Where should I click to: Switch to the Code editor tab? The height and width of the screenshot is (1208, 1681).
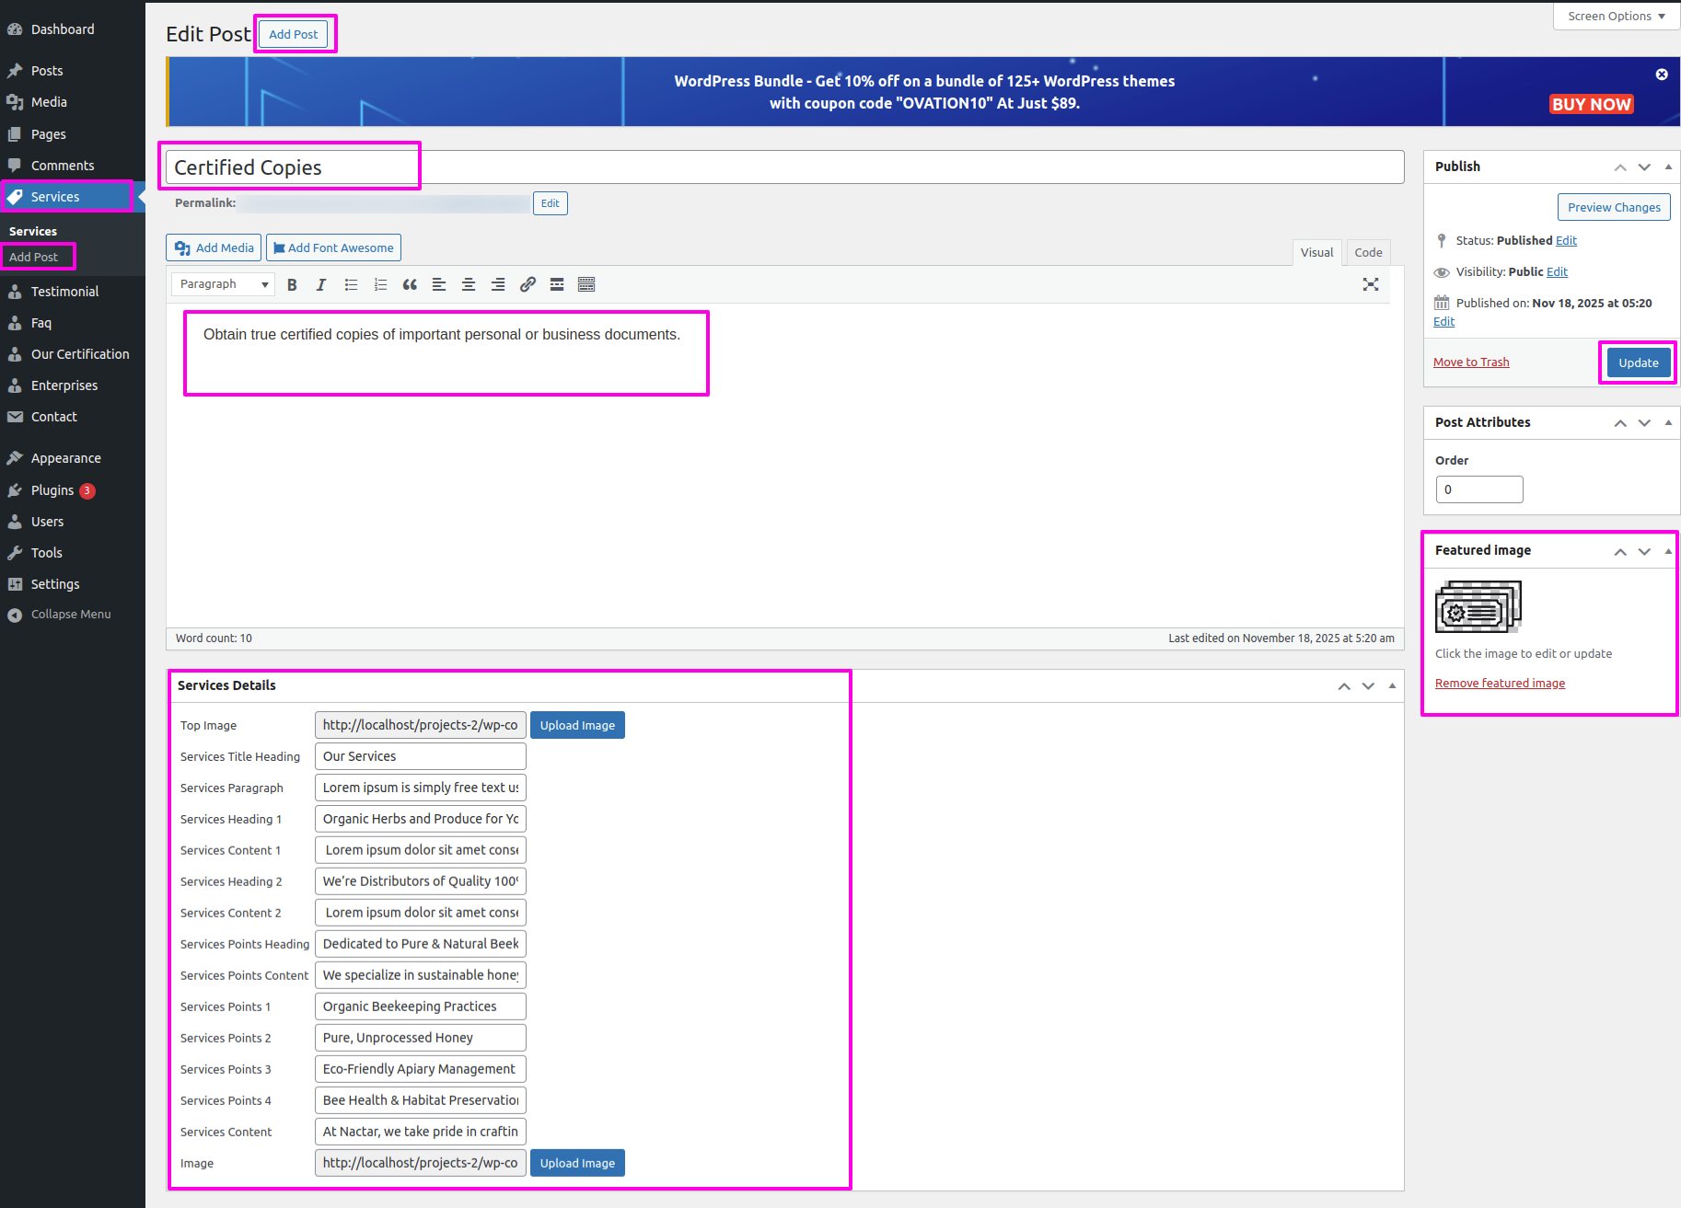(1368, 252)
